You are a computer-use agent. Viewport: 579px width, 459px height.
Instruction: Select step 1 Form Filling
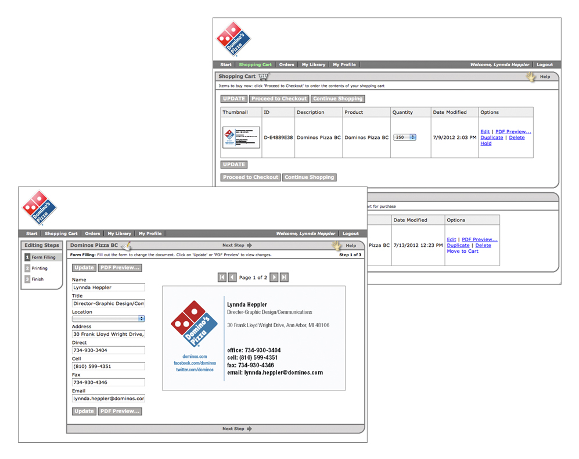(43, 257)
